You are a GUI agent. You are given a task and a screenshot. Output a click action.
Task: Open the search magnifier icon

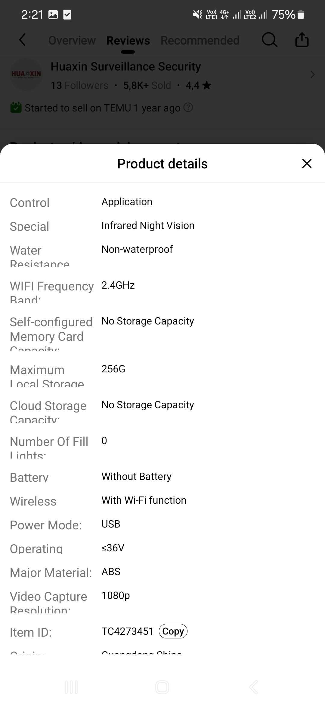click(269, 40)
